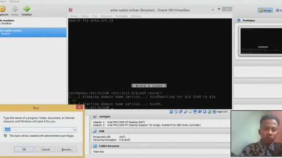Click the CPU features status bar icon
The height and width of the screenshot is (158, 282).
point(204,112)
